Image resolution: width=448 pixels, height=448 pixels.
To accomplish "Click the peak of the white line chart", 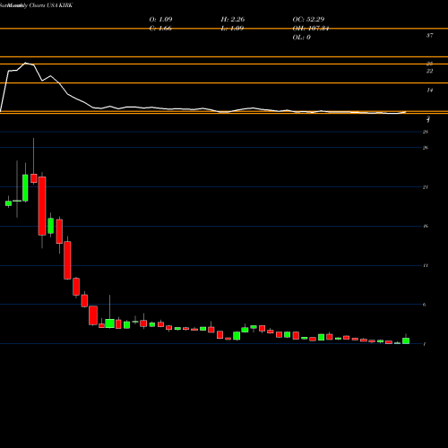I will click(x=26, y=63).
